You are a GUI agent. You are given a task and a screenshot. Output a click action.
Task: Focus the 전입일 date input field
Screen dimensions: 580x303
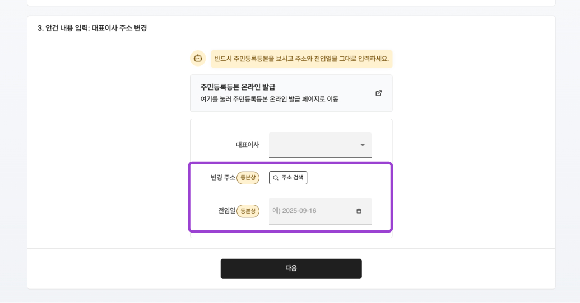tap(320, 211)
